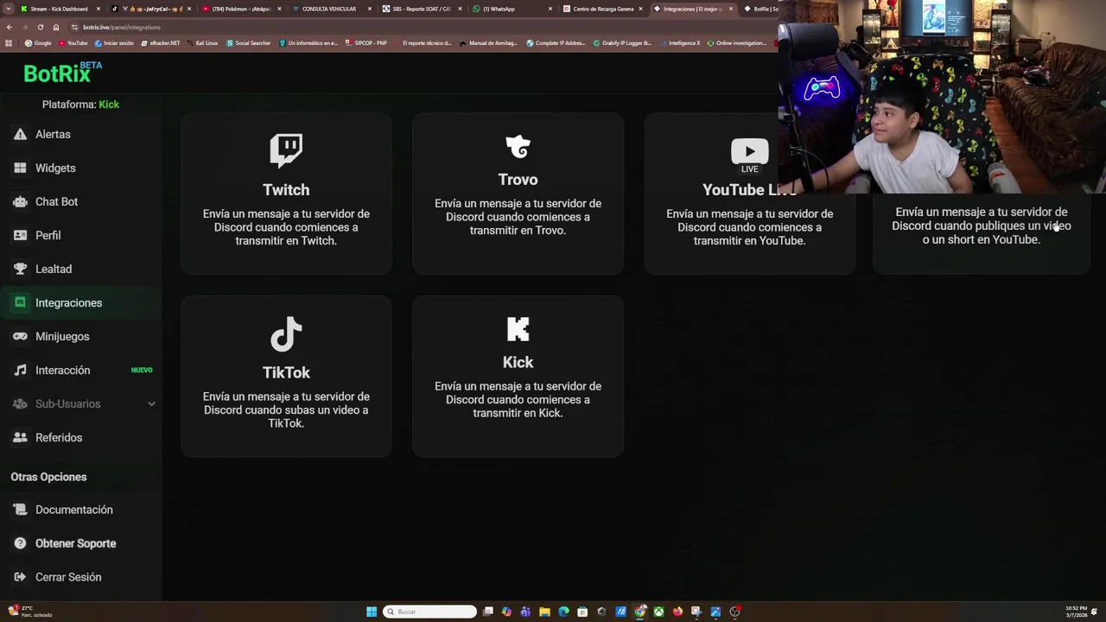This screenshot has width=1106, height=622.
Task: Click the 'Plataforma: Kick' text
Action: click(x=80, y=105)
